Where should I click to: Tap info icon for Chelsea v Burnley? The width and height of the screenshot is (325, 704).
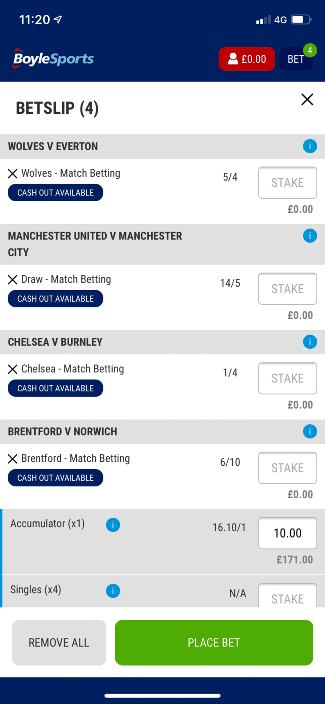tap(310, 342)
